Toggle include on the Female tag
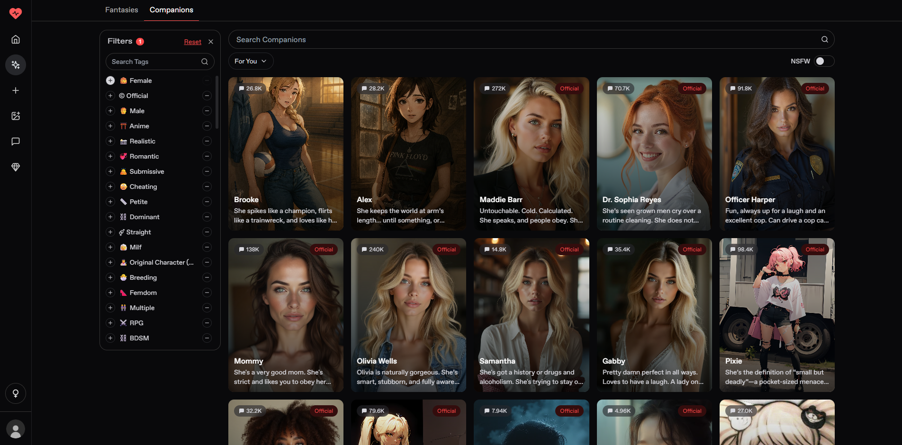Viewport: 902px width, 445px height. [x=110, y=80]
